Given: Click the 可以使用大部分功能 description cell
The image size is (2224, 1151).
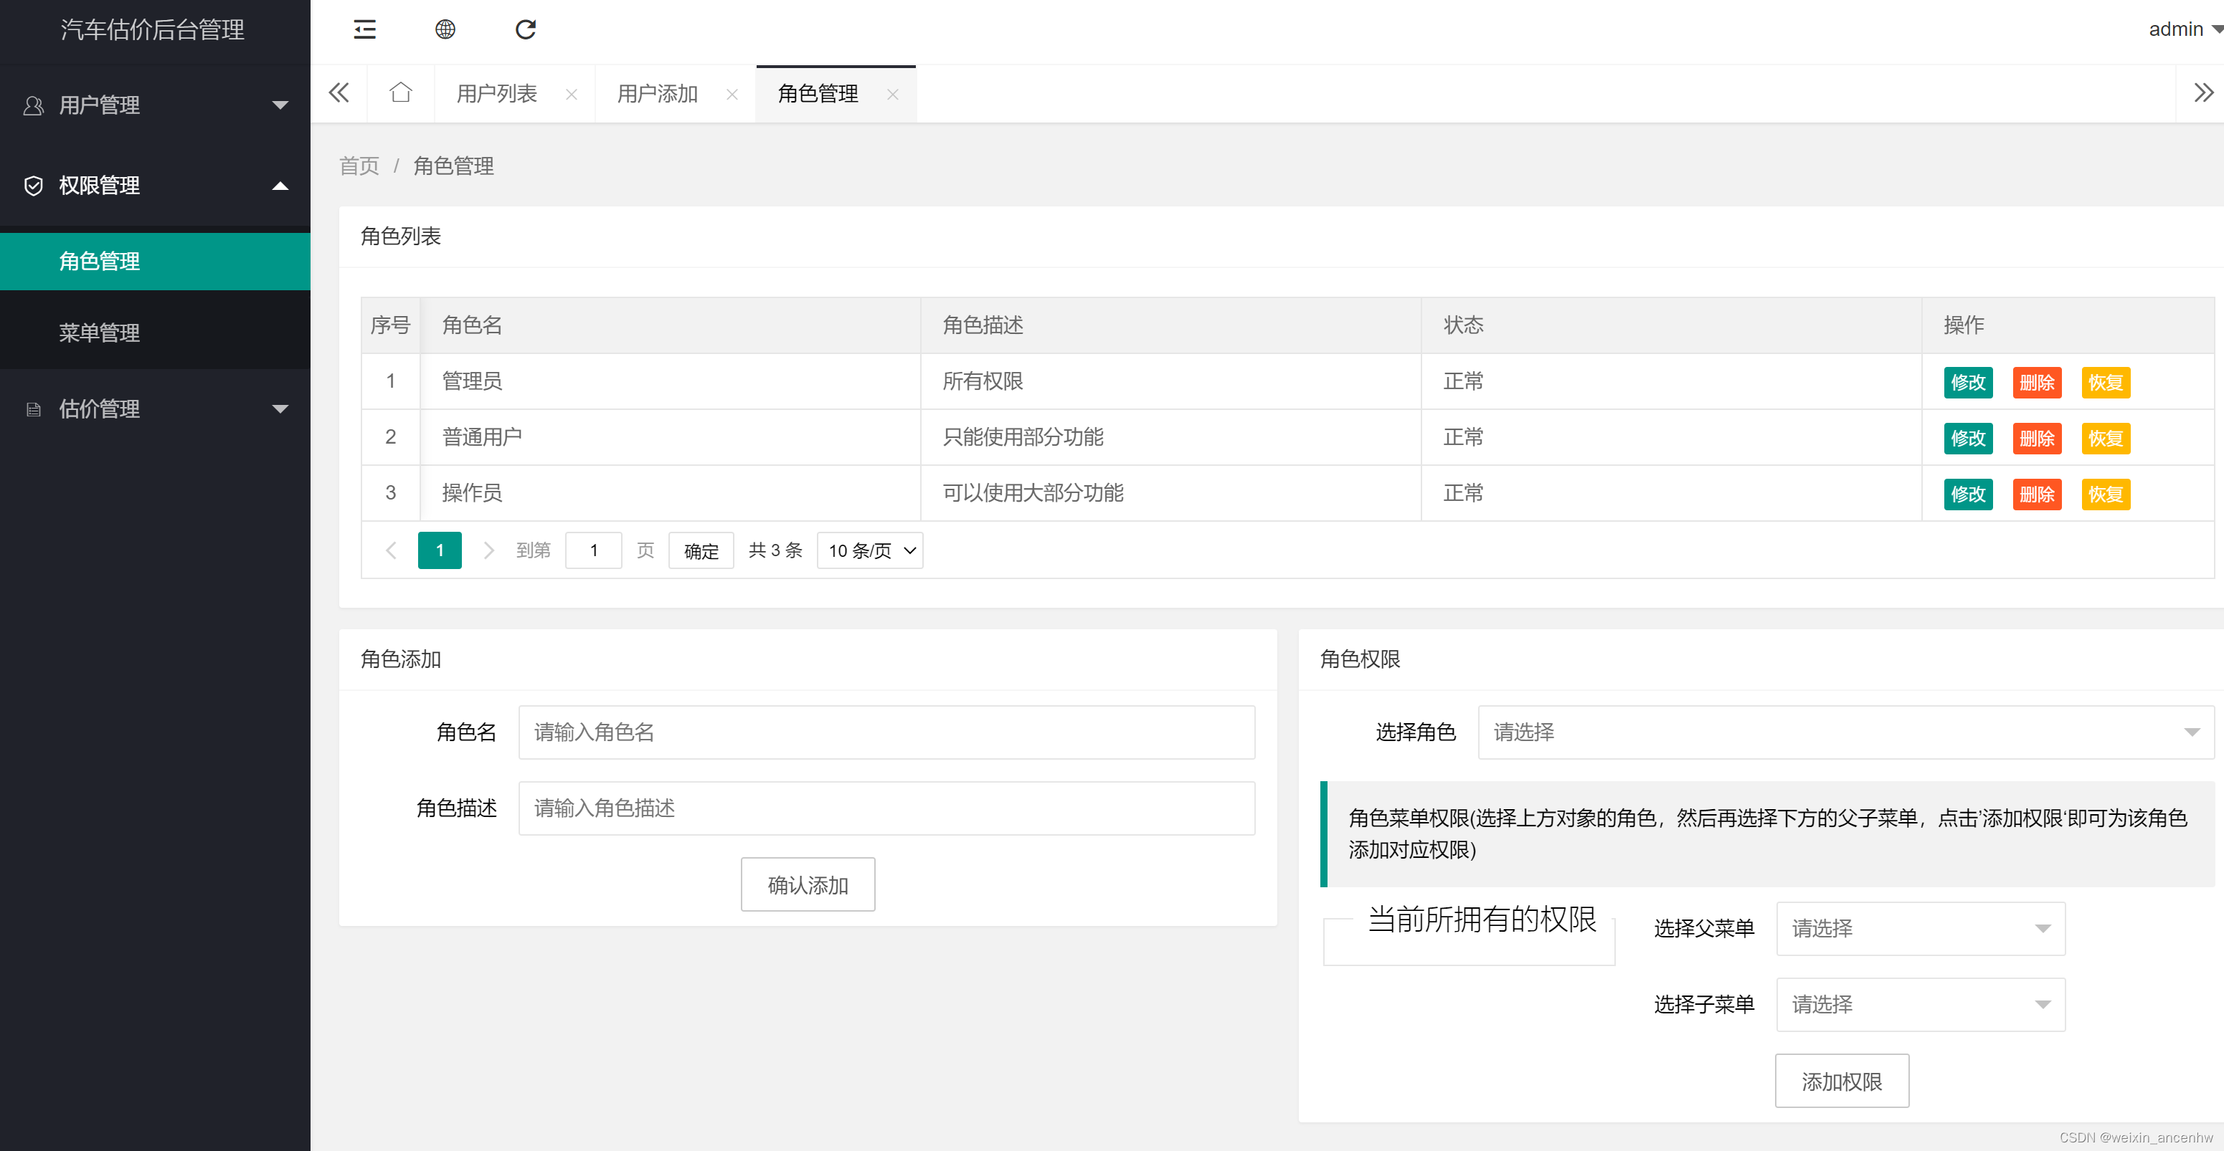Looking at the screenshot, I should point(1170,494).
